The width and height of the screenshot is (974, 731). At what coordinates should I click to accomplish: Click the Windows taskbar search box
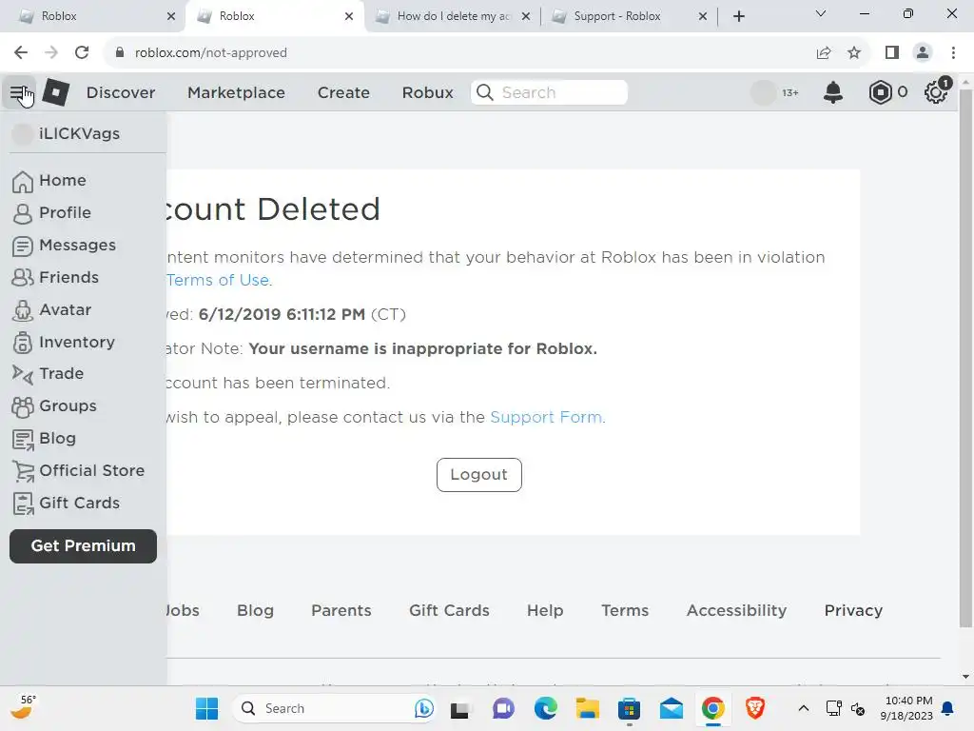tap(334, 708)
